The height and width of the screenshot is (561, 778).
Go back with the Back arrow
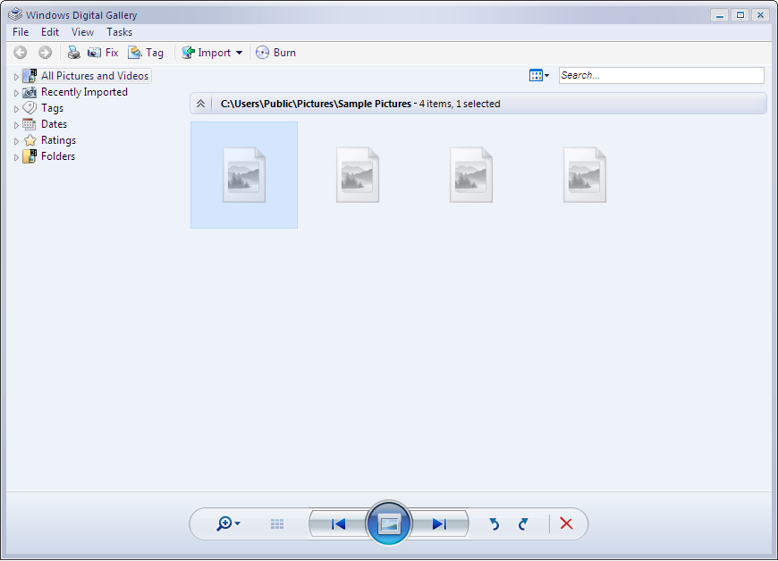[21, 53]
